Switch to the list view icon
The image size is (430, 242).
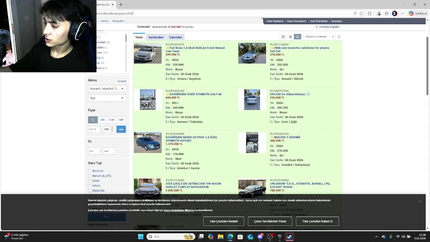pyautogui.click(x=290, y=37)
